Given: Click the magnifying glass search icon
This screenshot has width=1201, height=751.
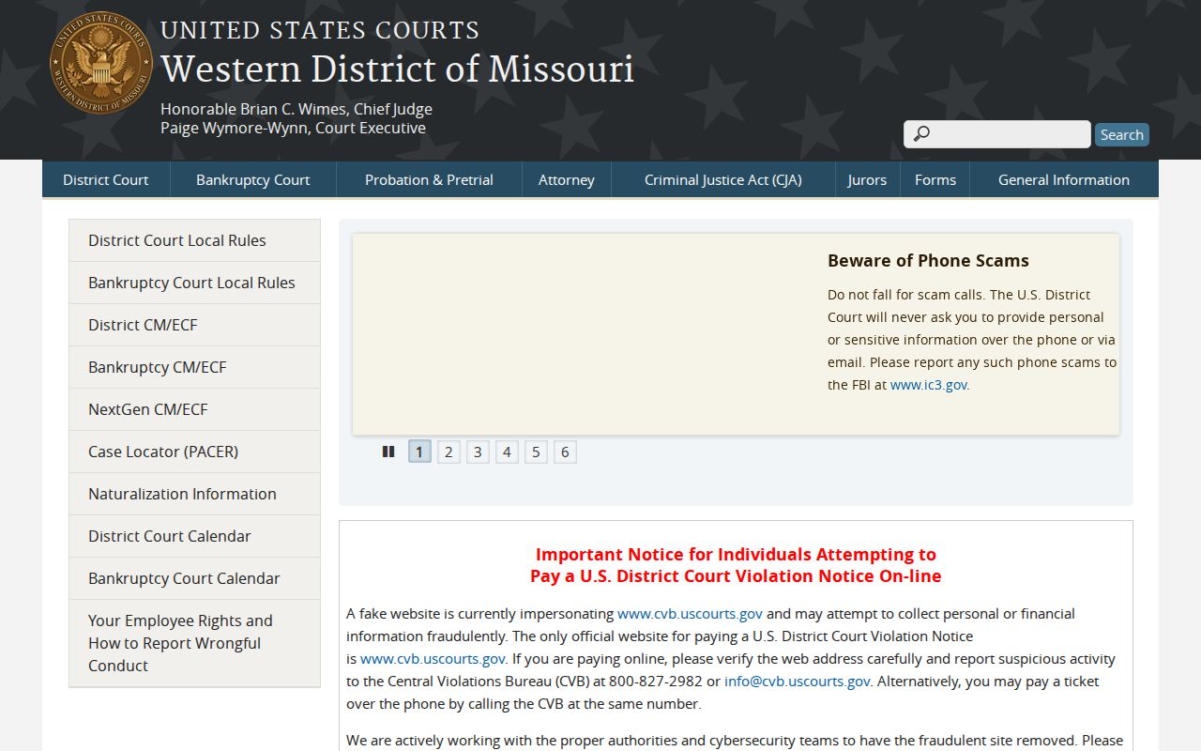Looking at the screenshot, I should (921, 134).
